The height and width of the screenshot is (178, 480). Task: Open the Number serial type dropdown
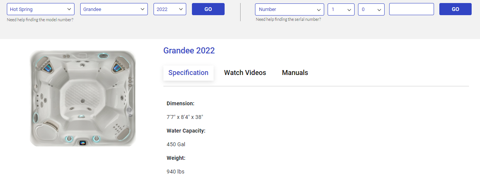click(290, 9)
